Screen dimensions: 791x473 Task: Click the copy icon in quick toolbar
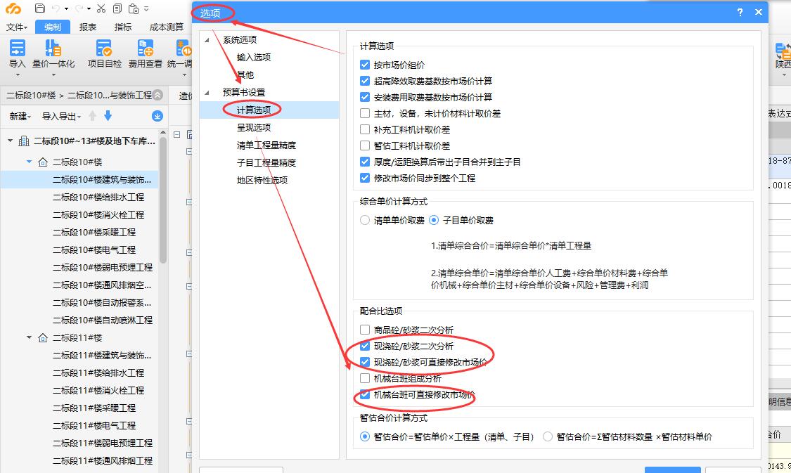pos(117,8)
